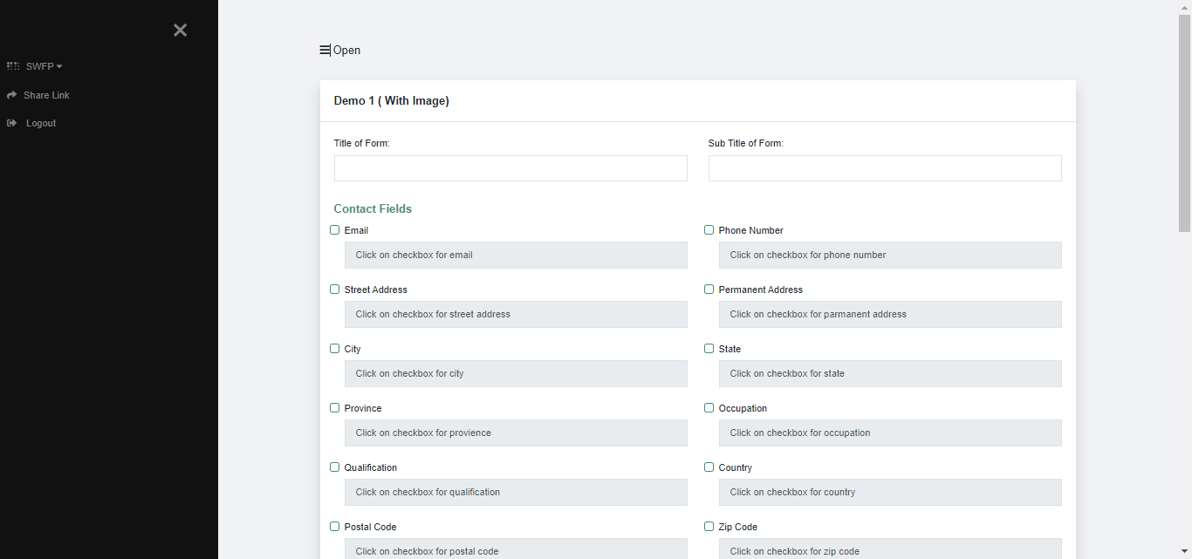This screenshot has height=559, width=1192.
Task: Click the vertical page scrollbar
Action: click(x=1184, y=122)
